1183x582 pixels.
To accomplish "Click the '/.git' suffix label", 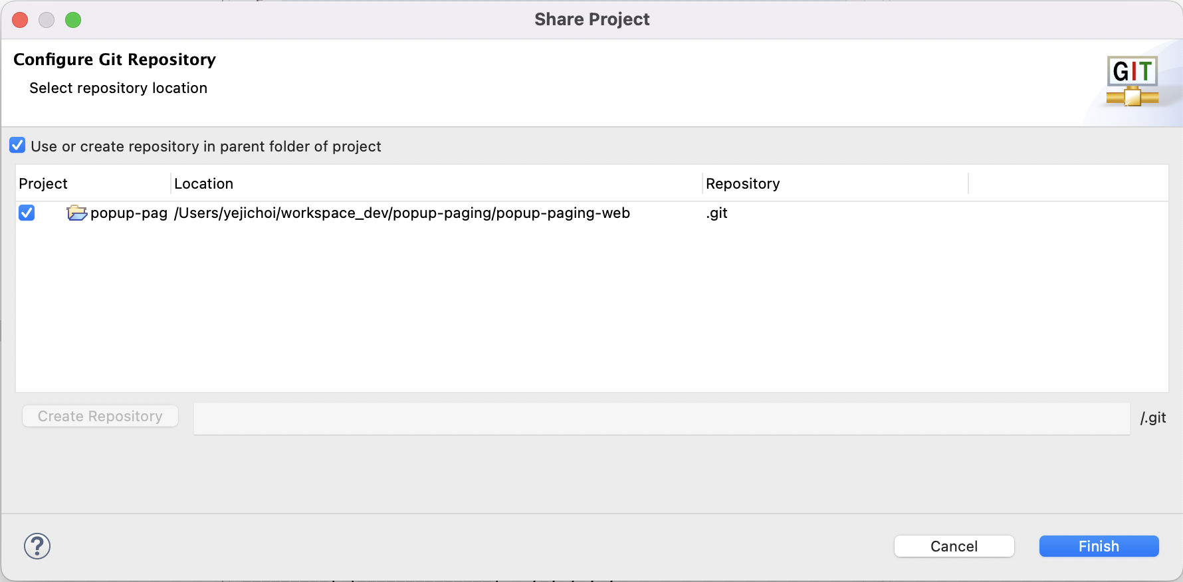I will pyautogui.click(x=1153, y=417).
